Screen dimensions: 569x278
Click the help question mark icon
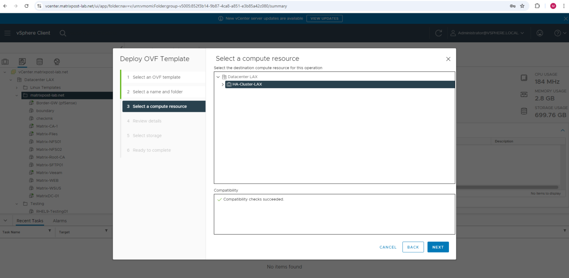[x=558, y=33]
